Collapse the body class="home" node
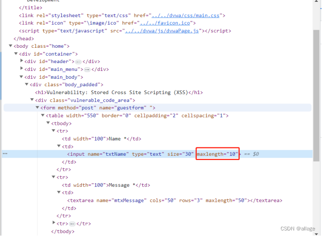Screen dimensions: 322x236 point(11,46)
